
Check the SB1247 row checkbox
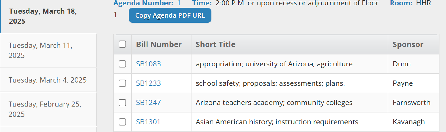[x=122, y=103]
